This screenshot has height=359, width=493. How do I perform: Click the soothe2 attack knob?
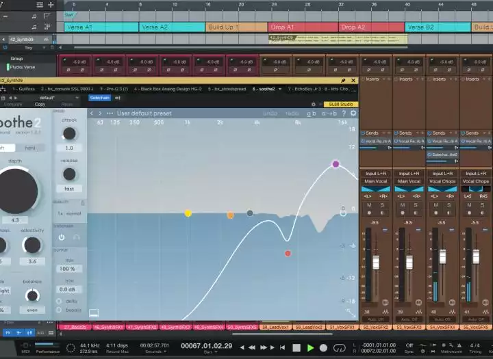click(69, 134)
